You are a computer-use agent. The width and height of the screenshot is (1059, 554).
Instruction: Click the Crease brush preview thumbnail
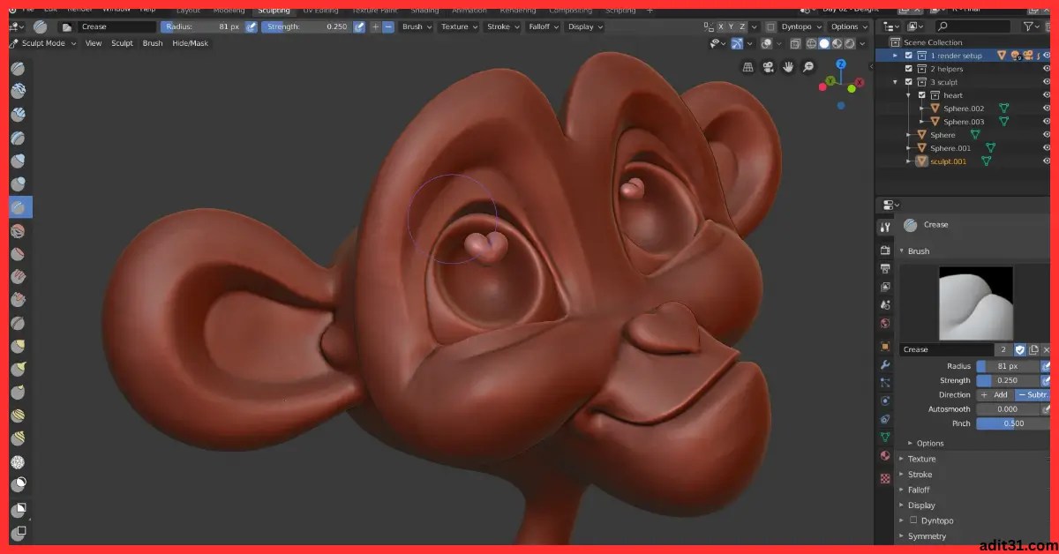click(x=975, y=303)
